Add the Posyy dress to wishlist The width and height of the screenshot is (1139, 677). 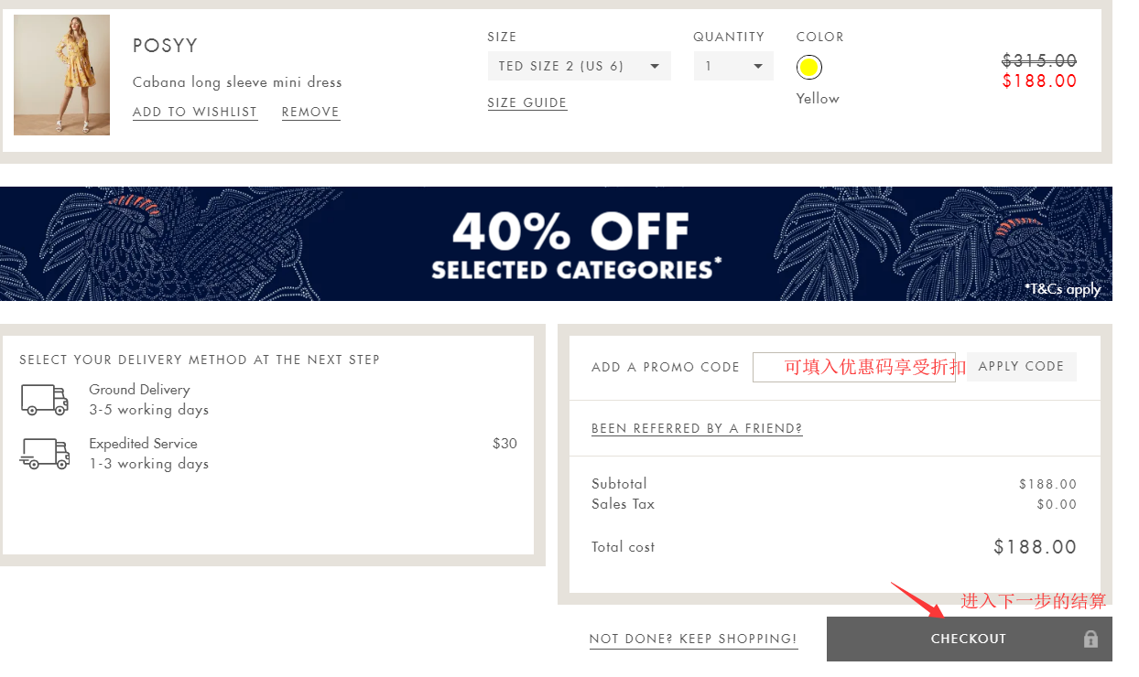pyautogui.click(x=195, y=112)
